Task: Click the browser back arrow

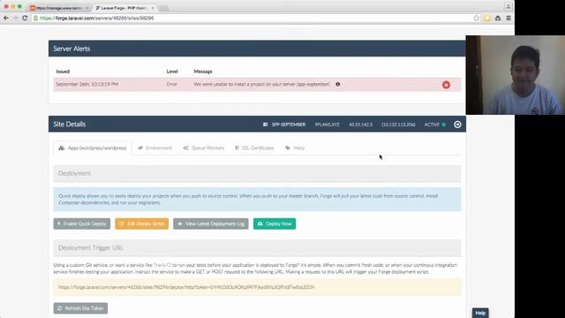Action: [6, 18]
